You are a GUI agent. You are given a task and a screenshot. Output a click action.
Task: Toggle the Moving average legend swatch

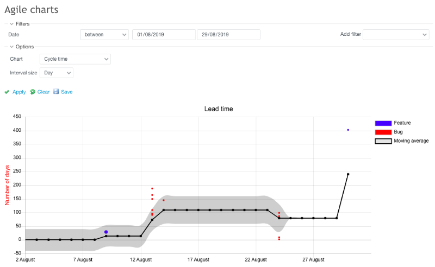383,141
